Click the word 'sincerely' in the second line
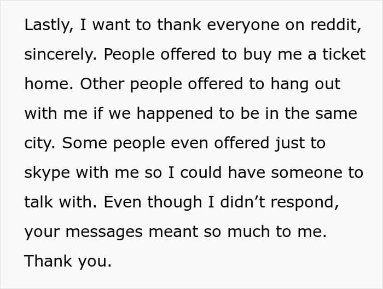 [59, 55]
